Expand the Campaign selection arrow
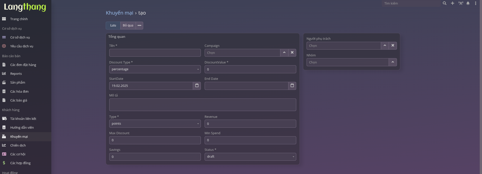 [284, 53]
